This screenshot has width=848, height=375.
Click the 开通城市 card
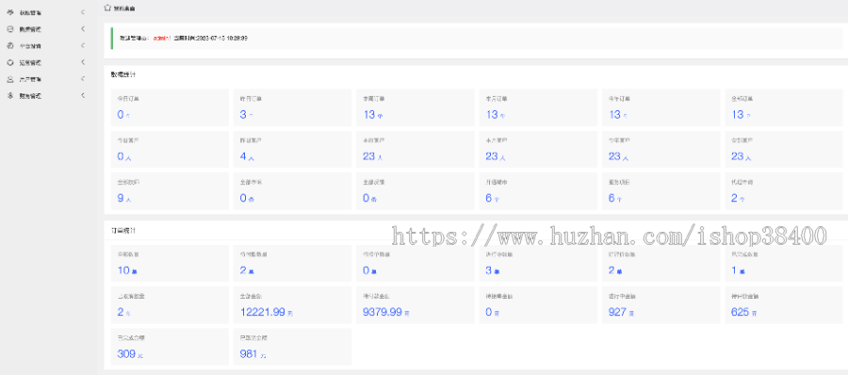click(538, 191)
